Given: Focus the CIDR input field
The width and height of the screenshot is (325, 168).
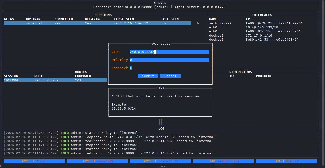Looking at the screenshot, I should coord(169,52).
